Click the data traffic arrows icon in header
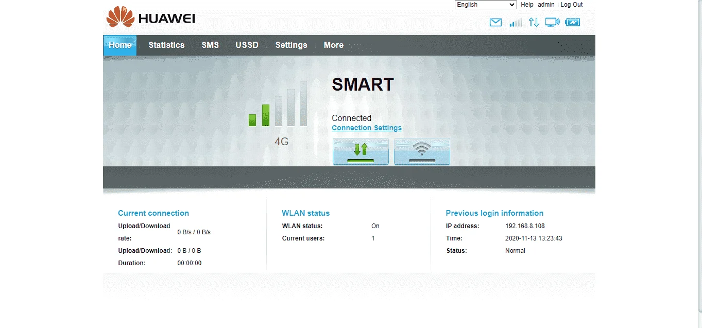Image resolution: width=702 pixels, height=328 pixels. 534,22
